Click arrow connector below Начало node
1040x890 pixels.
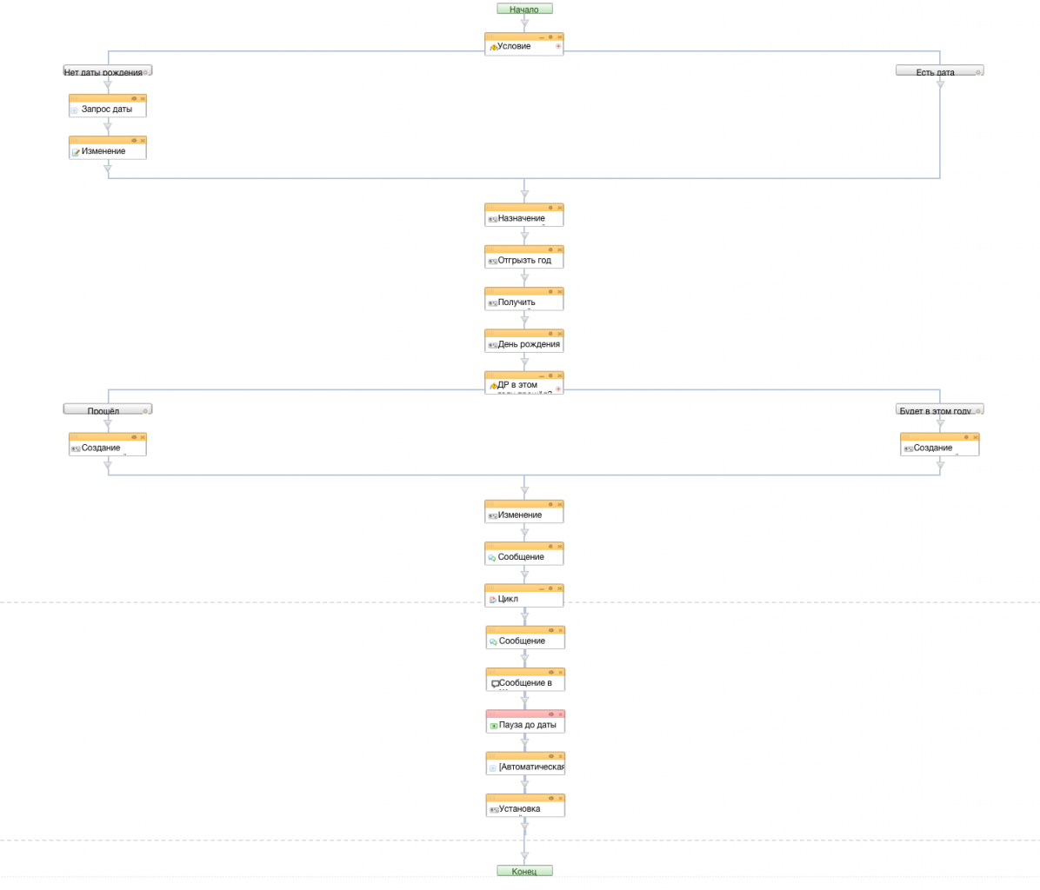[x=524, y=23]
